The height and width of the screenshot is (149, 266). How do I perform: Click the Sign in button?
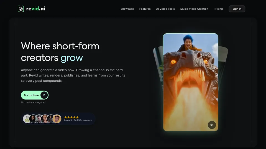[237, 9]
